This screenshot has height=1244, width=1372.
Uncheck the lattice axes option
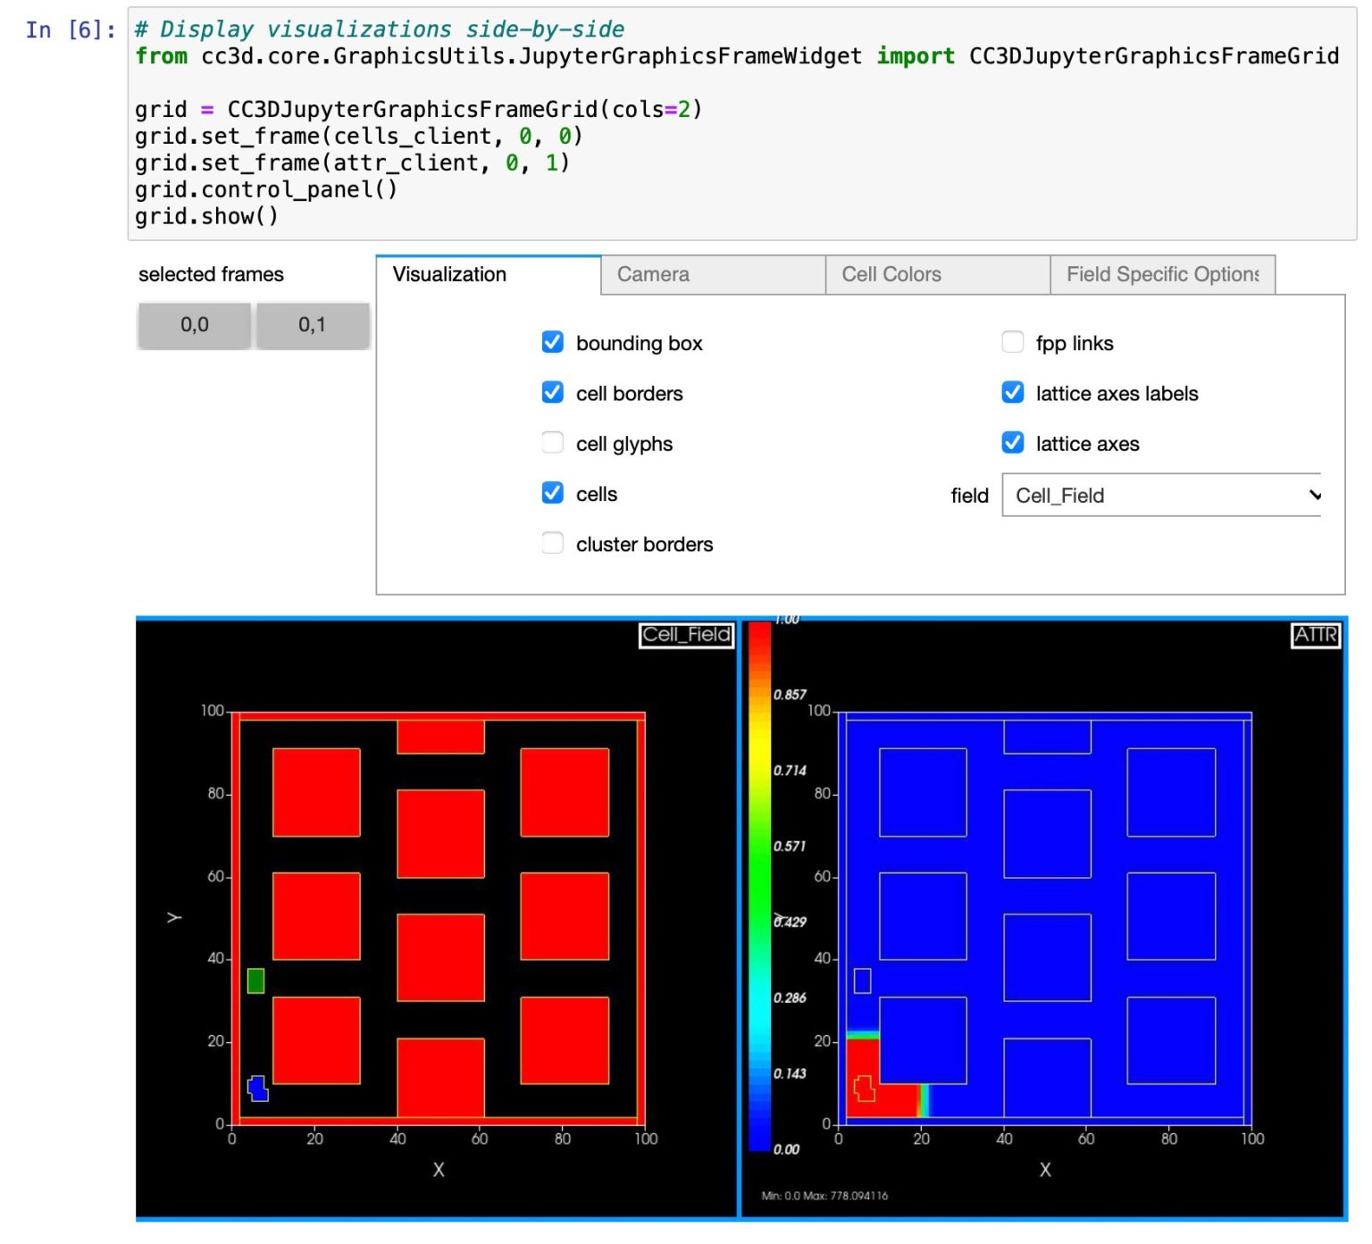pyautogui.click(x=1013, y=442)
